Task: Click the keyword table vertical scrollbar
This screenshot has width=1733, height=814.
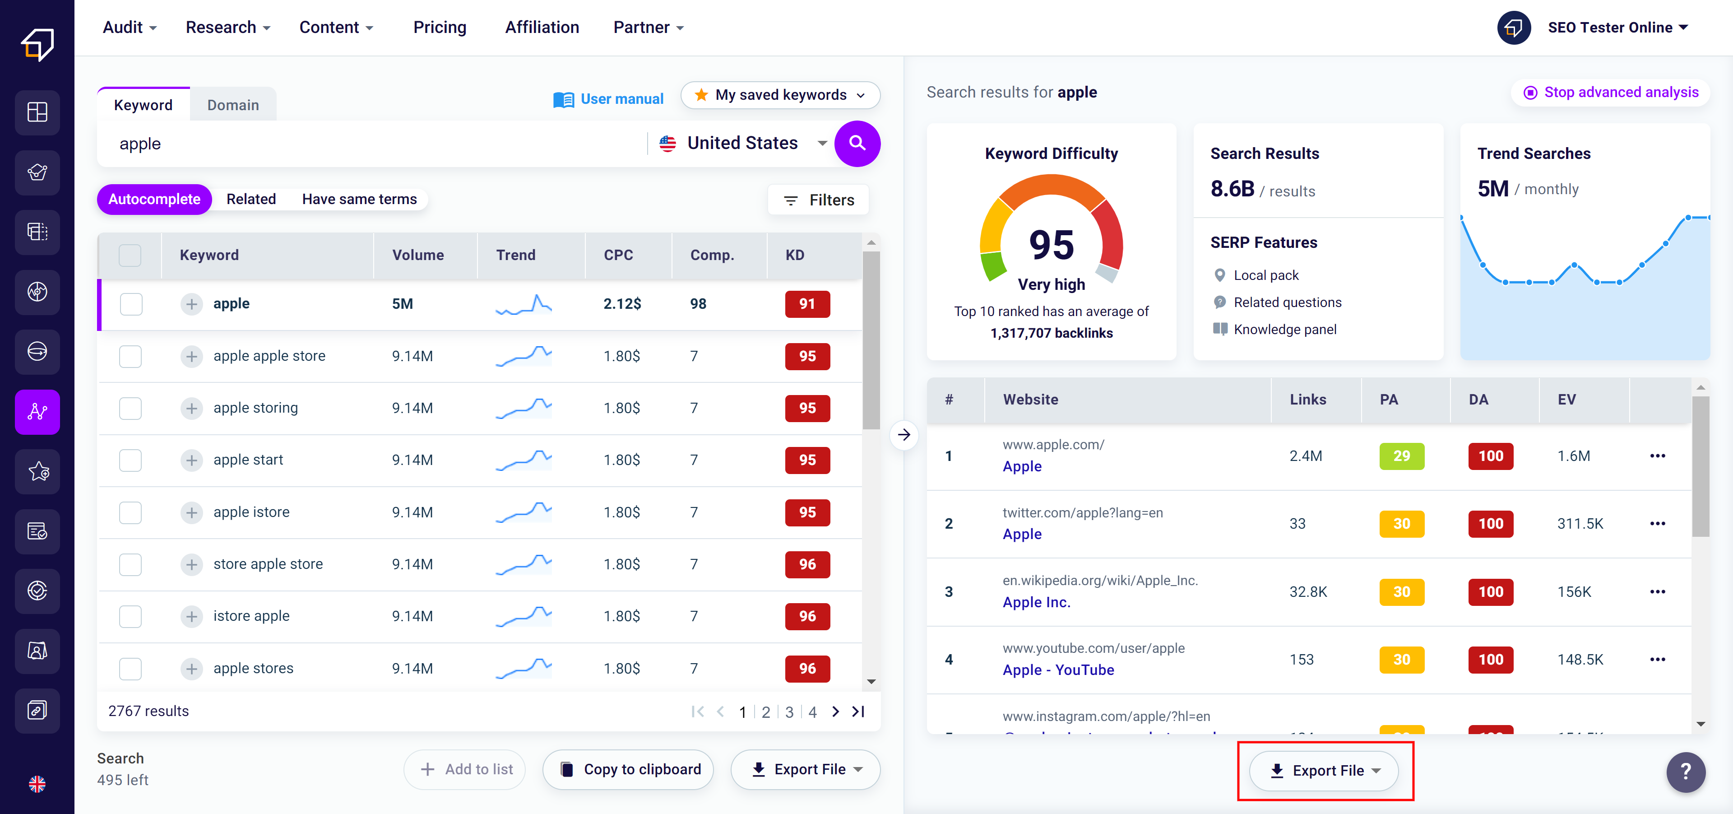Action: pos(871,340)
